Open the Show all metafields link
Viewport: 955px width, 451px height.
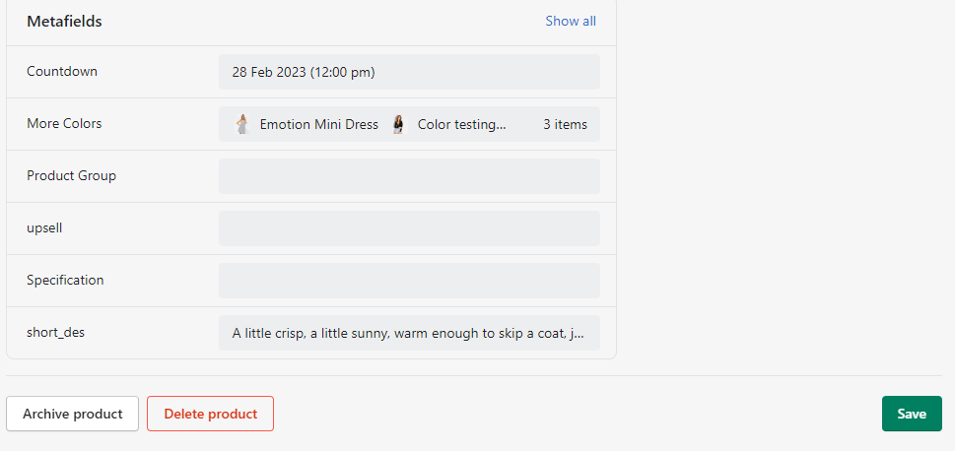point(571,21)
